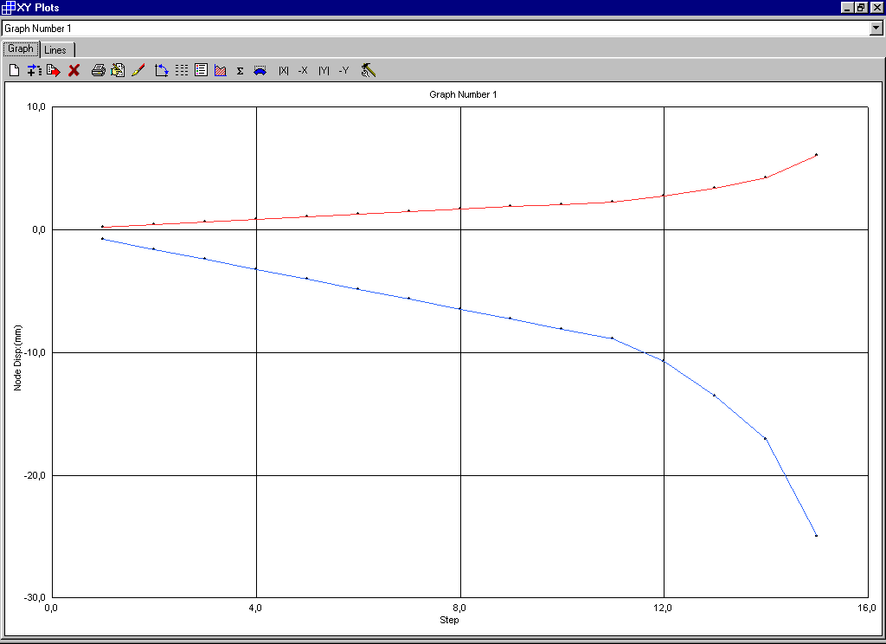
Task: Restore the XY Plots window size
Action: tap(861, 7)
